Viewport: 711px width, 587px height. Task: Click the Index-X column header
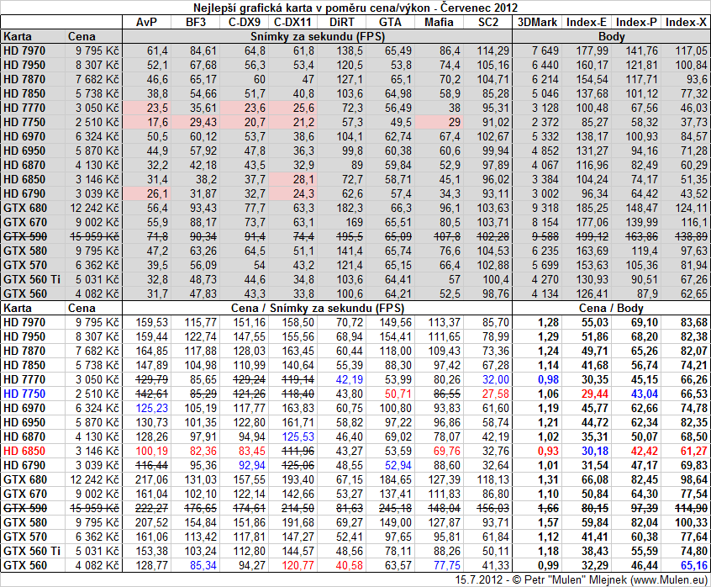tap(686, 22)
